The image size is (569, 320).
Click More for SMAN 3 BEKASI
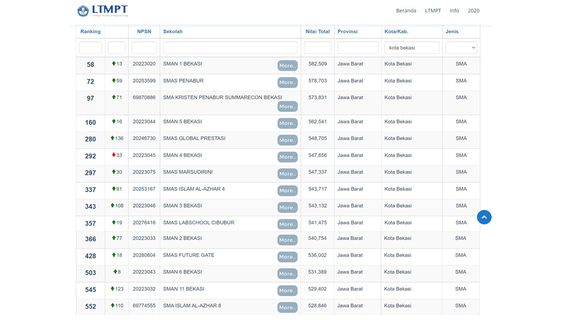pyautogui.click(x=288, y=208)
